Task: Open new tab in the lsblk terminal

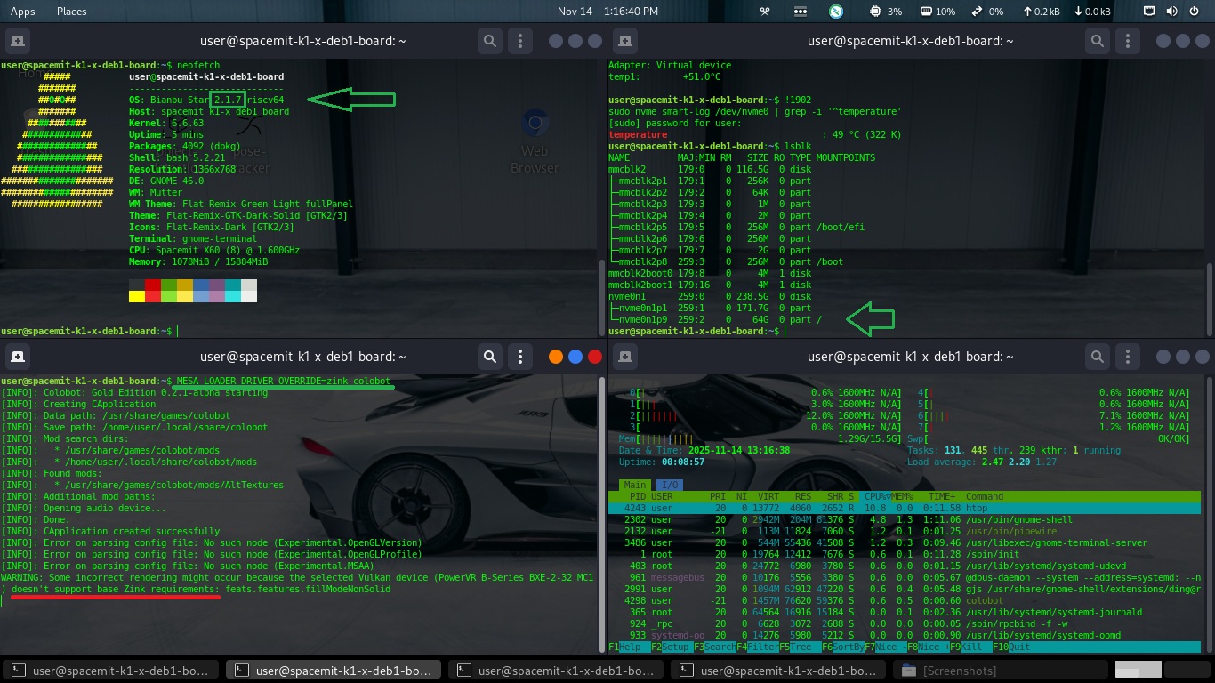Action: 625,41
